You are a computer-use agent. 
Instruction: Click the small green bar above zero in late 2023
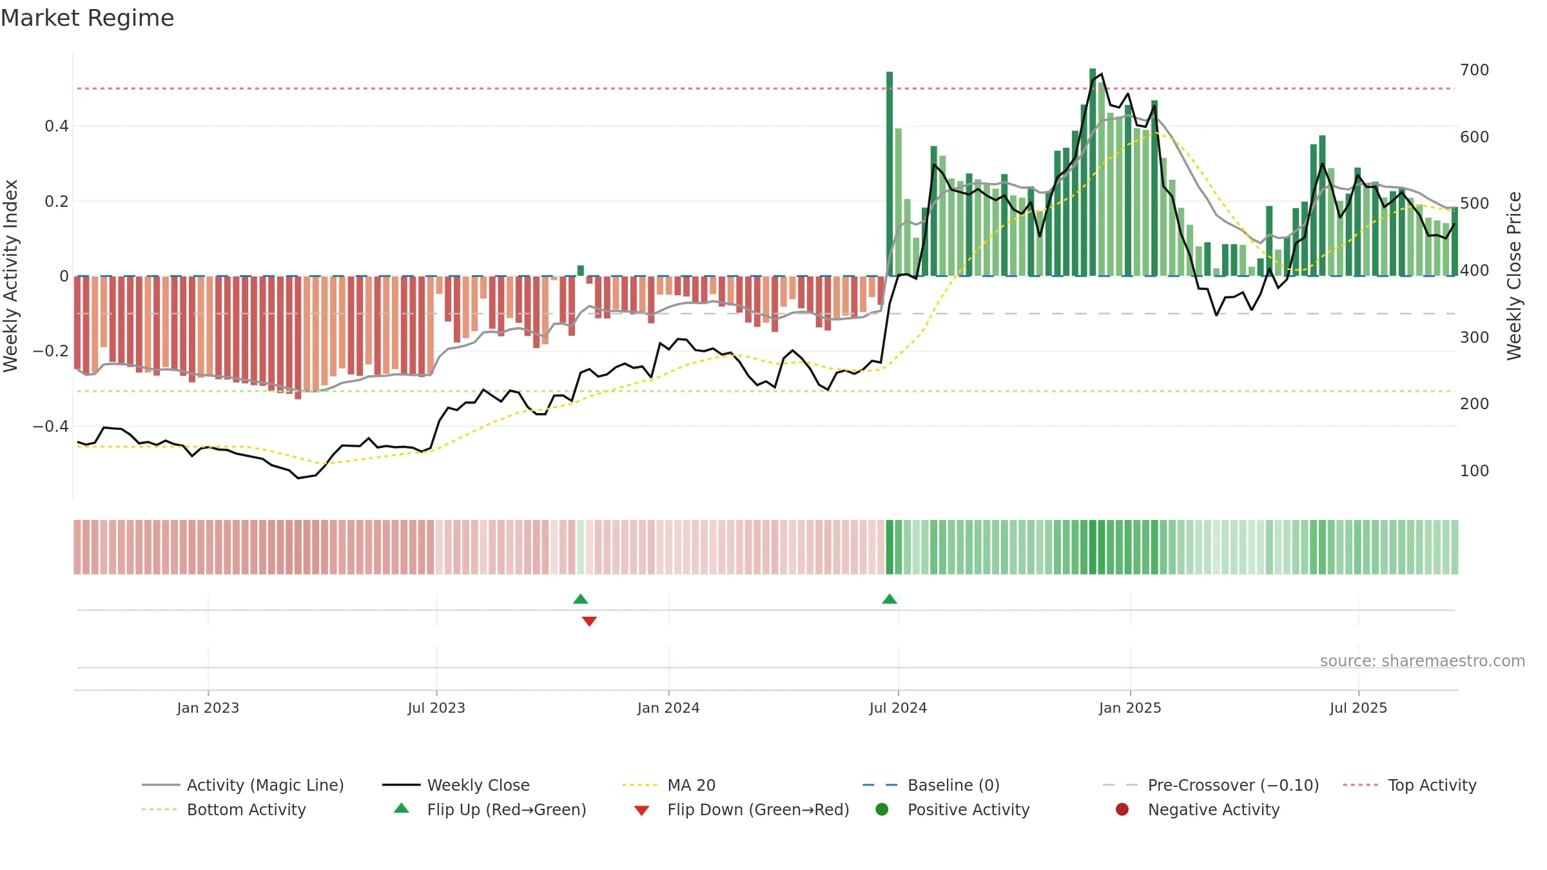(x=581, y=271)
